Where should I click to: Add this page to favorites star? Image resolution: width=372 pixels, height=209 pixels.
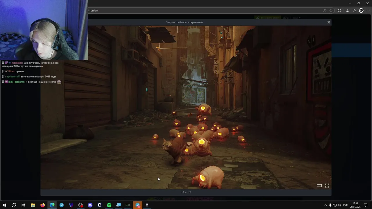(331, 10)
